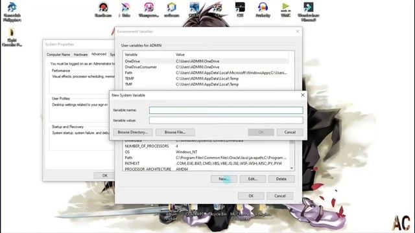Open the hexagon-shaped desktop shortcut
415x233 pixels.
171,10
